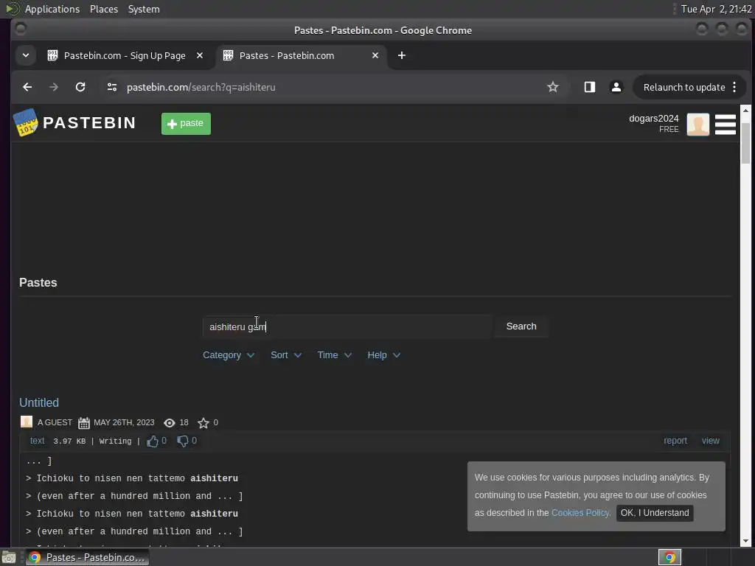Screen dimensions: 755x566
Task: Click the search input containing aishiteru
Action: pyautogui.click(x=347, y=326)
